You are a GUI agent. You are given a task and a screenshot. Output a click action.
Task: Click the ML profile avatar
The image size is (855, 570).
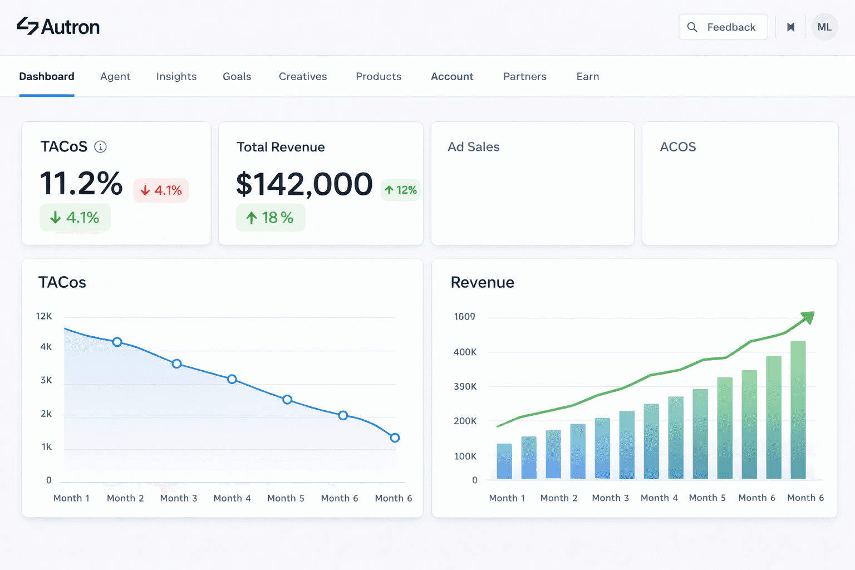pyautogui.click(x=824, y=27)
